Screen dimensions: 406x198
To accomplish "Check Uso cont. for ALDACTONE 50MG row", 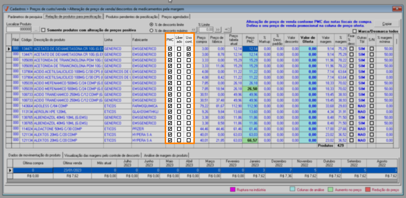I will [x=189, y=129].
